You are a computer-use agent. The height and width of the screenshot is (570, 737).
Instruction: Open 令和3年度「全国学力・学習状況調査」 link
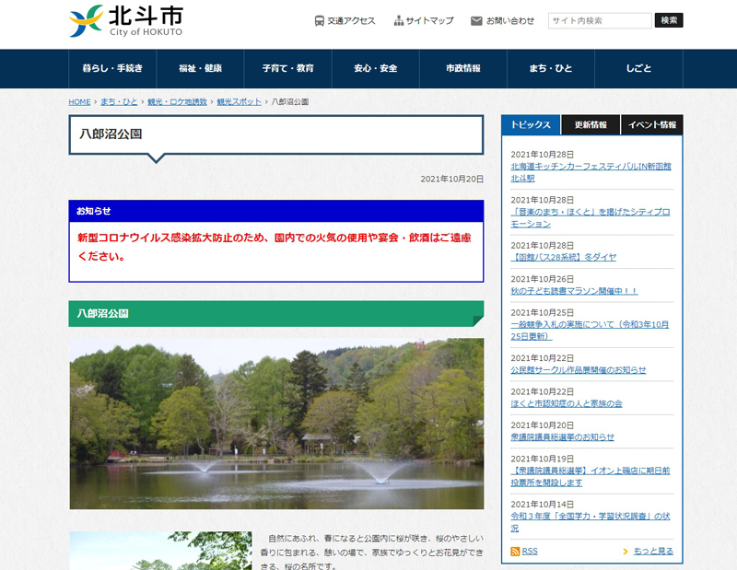[591, 522]
